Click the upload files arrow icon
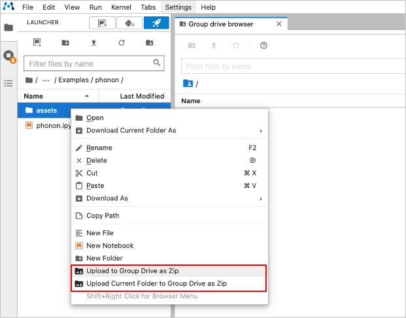The width and height of the screenshot is (406, 318). click(93, 43)
